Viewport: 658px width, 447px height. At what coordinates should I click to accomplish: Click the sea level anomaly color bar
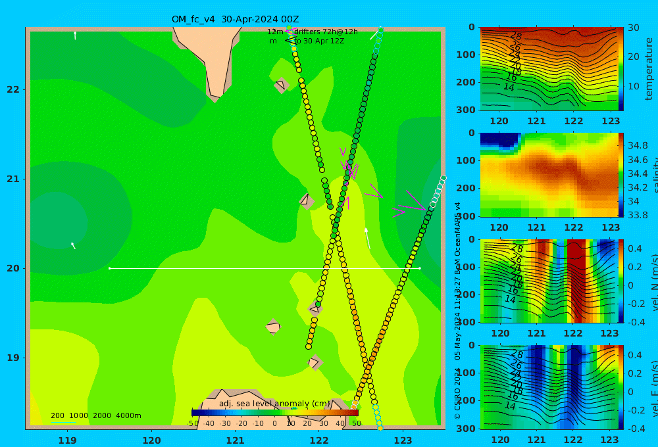click(x=275, y=413)
